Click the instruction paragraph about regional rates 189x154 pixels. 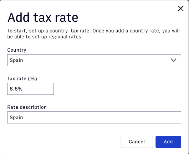93,34
